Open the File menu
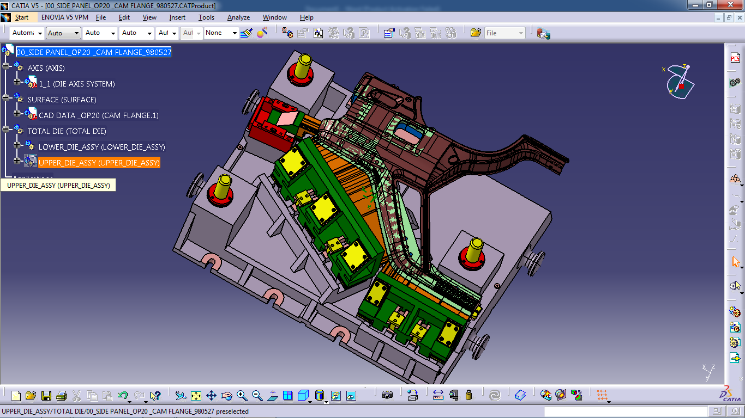Viewport: 745px width, 418px height. click(101, 17)
